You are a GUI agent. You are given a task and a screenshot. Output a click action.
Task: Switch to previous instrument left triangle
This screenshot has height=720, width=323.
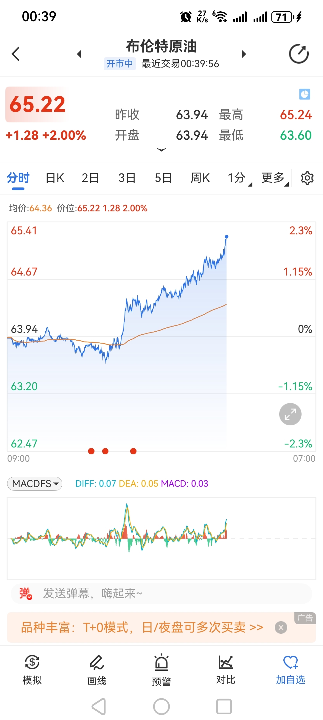pos(79,54)
